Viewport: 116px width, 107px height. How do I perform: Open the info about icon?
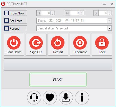82,97
